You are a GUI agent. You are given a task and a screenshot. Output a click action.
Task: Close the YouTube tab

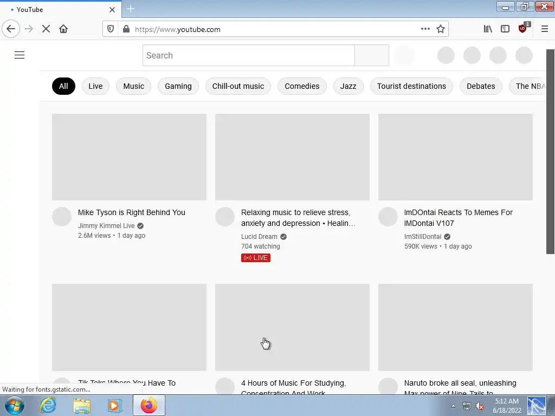(112, 10)
